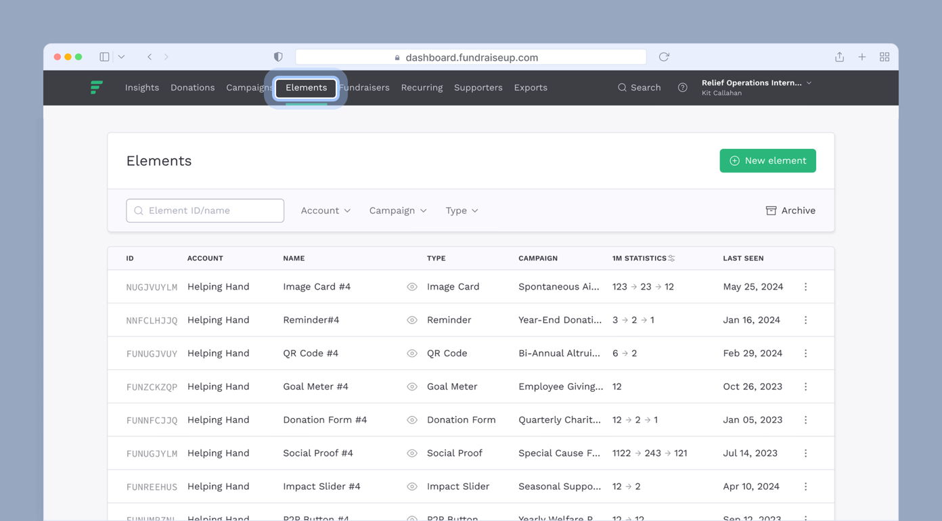
Task: Focus the Element ID/name search field
Action: point(205,210)
